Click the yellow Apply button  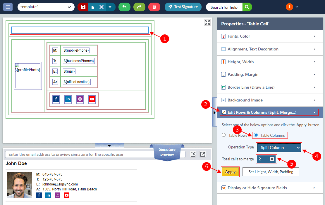(x=230, y=172)
